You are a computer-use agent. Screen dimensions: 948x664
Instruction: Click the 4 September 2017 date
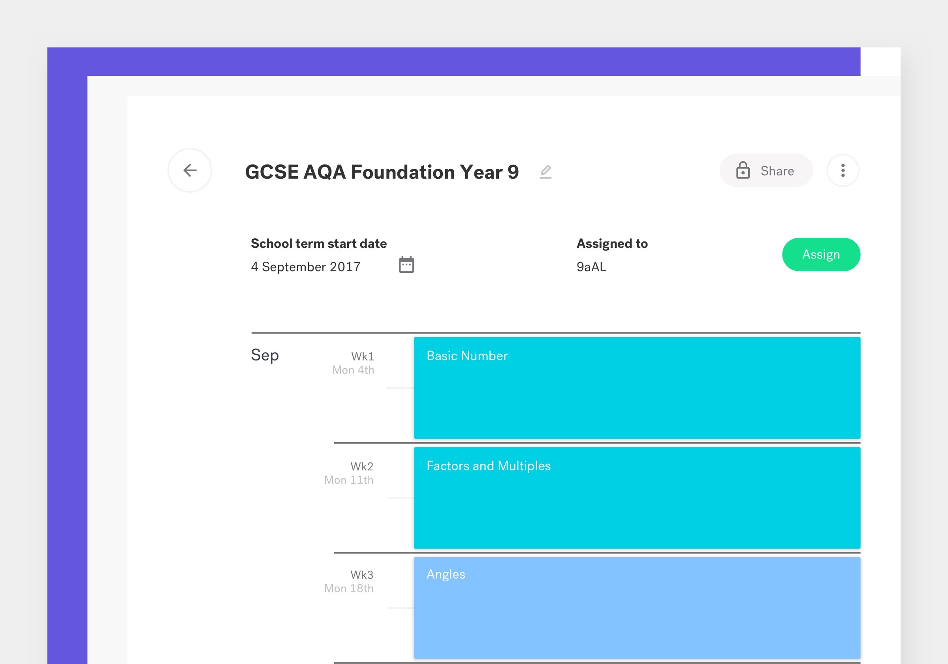click(306, 267)
